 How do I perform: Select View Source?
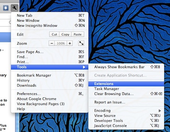click(126, 115)
